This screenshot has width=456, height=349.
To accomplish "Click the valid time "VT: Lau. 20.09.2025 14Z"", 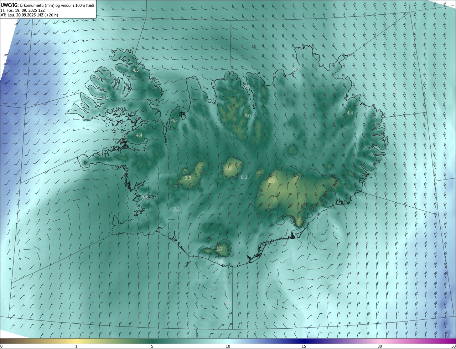I will (22, 15).
